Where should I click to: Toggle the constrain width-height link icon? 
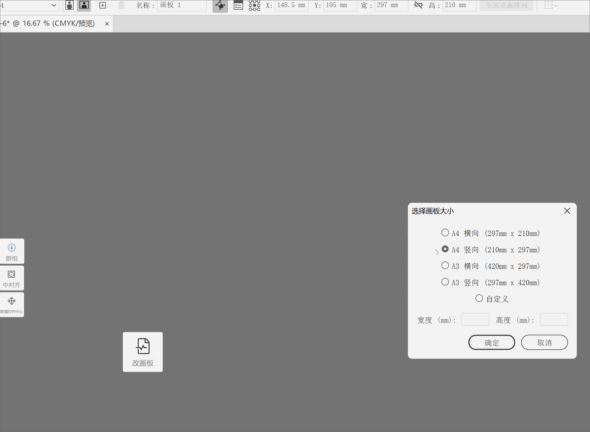(418, 5)
